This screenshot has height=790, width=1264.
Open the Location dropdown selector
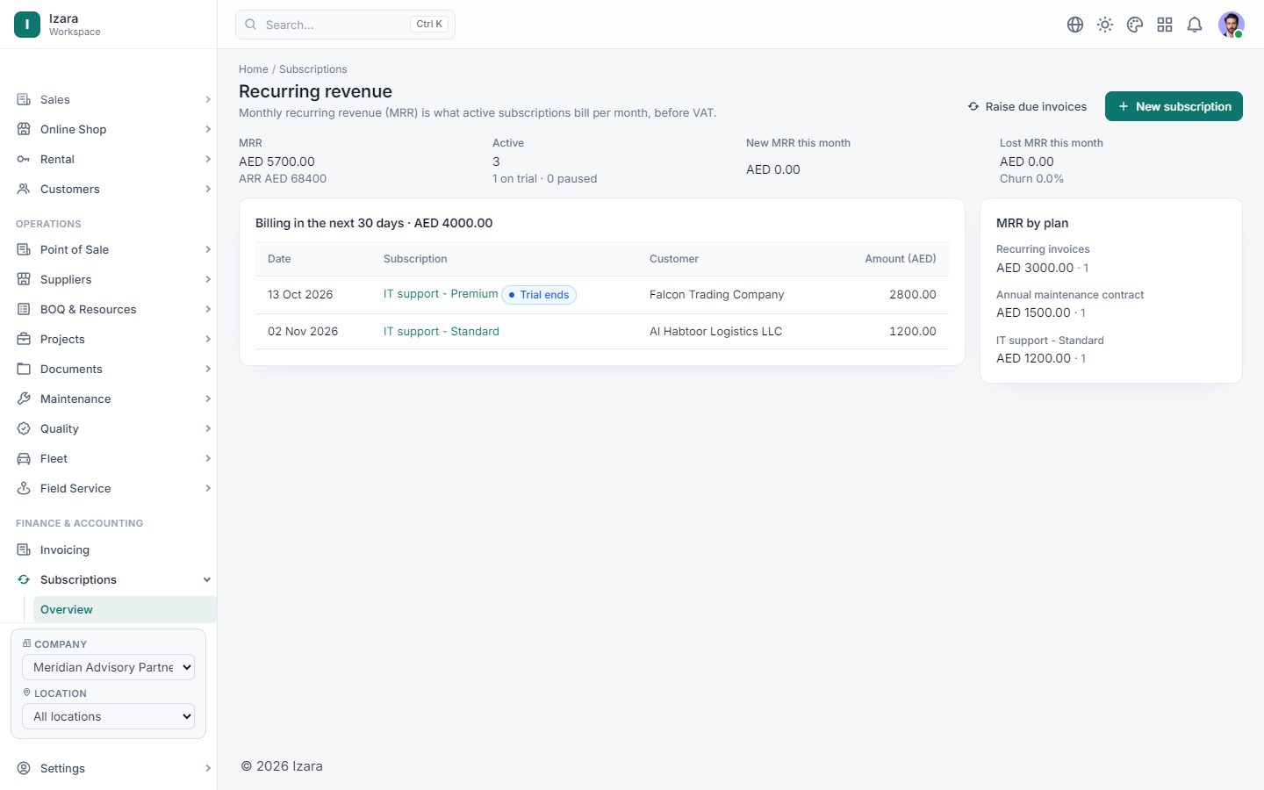point(108,716)
